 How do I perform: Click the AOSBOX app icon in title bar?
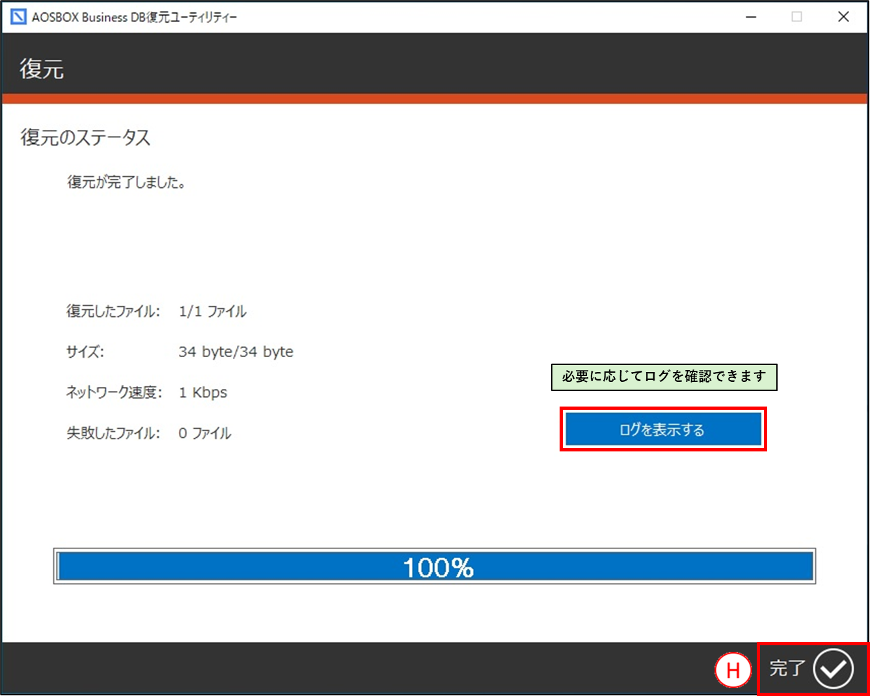(18, 17)
